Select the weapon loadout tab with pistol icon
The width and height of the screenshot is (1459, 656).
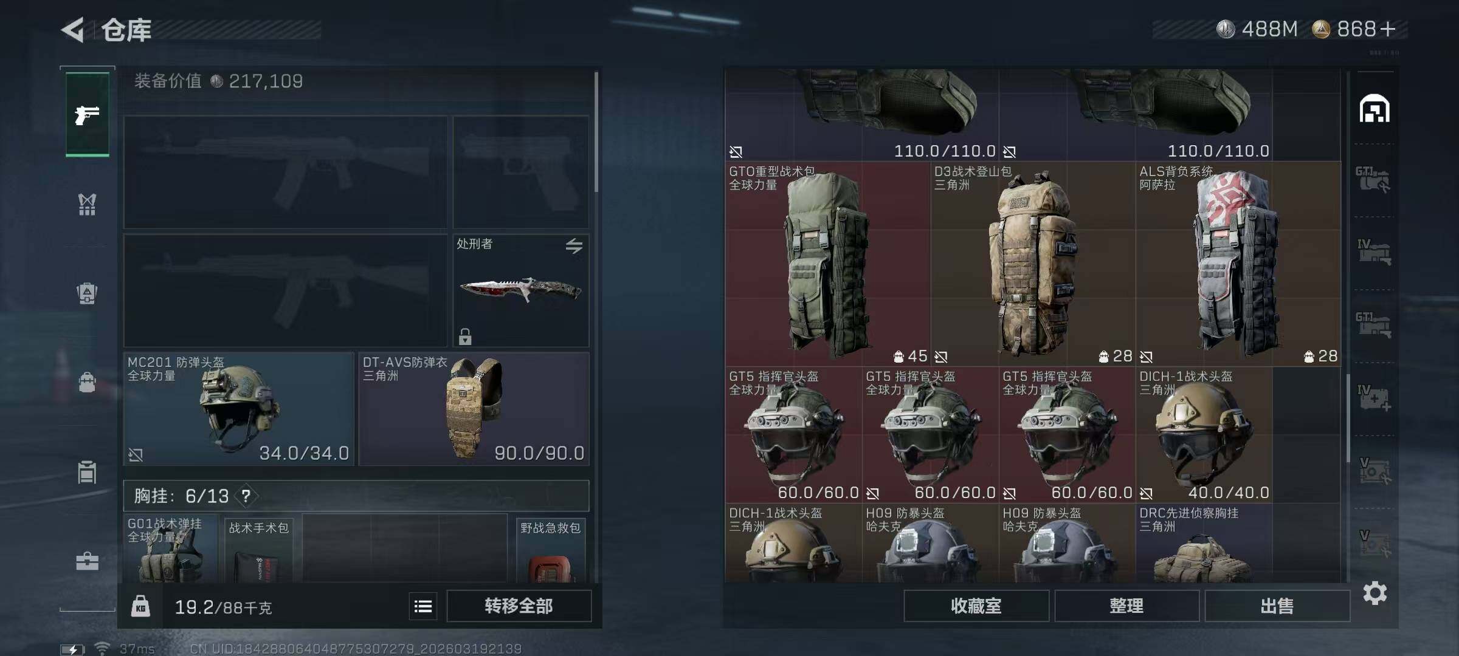click(x=88, y=114)
